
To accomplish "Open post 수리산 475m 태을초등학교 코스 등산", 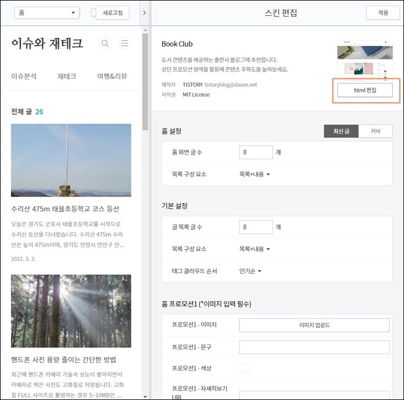I will (x=65, y=209).
